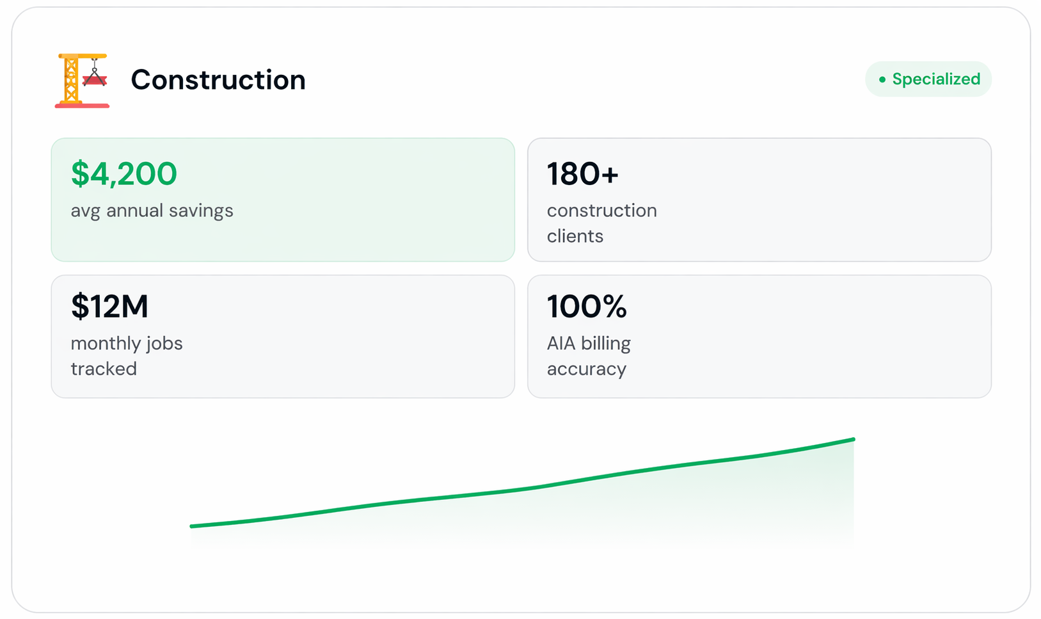
Task: Click the Specialized status badge
Action: click(x=928, y=79)
